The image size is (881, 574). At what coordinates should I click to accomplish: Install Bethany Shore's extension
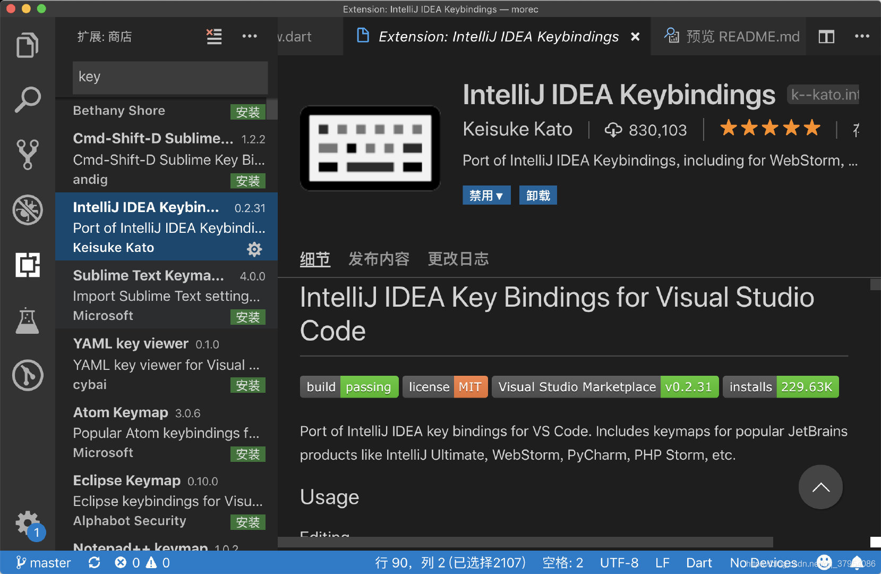click(x=248, y=112)
